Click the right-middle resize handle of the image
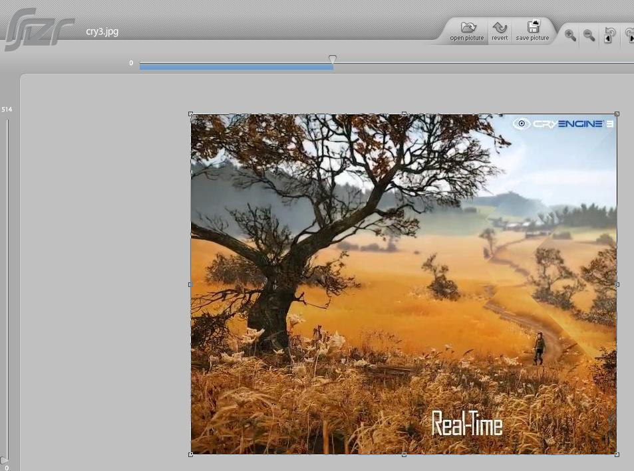The image size is (634, 471). 617,284
